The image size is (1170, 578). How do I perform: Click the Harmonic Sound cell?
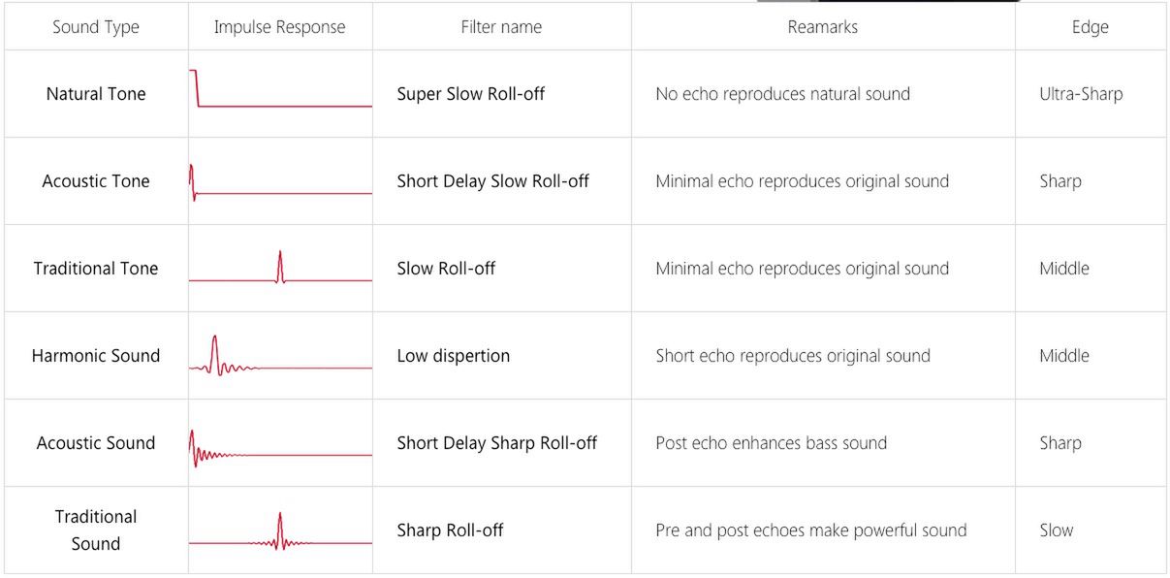tap(96, 356)
